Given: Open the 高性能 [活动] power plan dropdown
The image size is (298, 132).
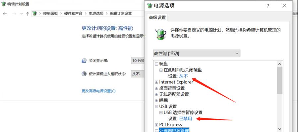Looking at the screenshot, I should click(x=197, y=53).
